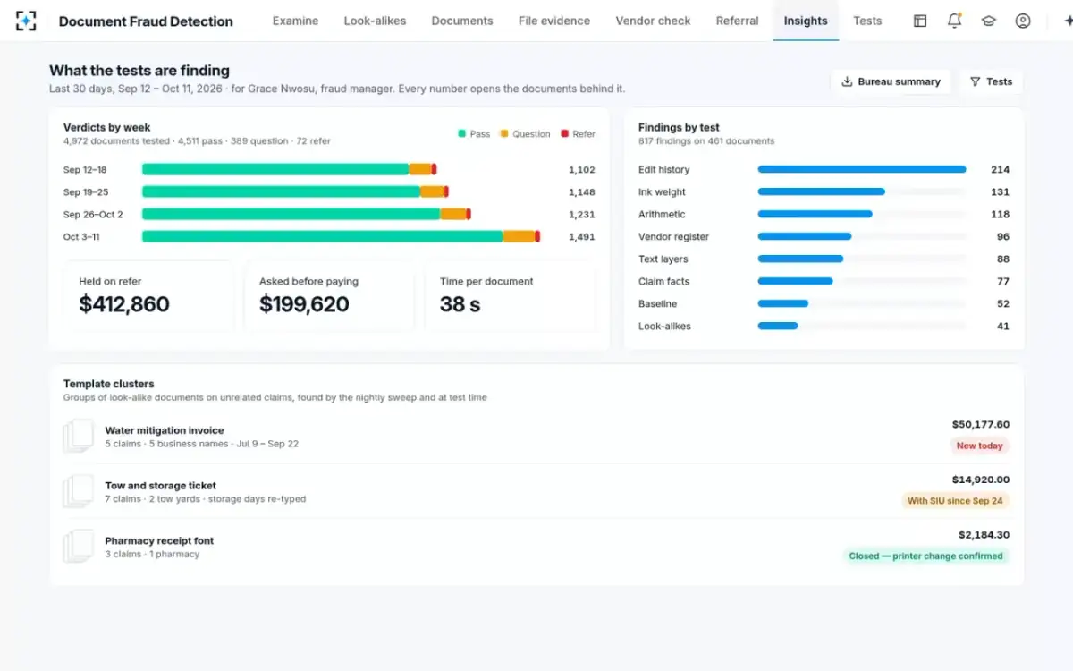1073x671 pixels.
Task: Open the 118 arithmetic count
Action: 1000,215
